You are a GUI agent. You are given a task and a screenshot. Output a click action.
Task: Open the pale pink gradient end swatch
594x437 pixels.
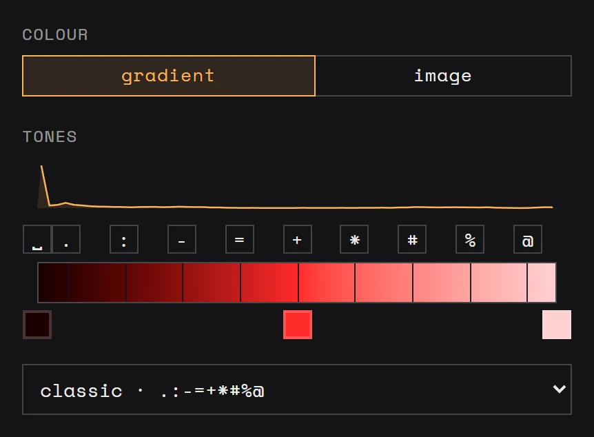(x=557, y=325)
